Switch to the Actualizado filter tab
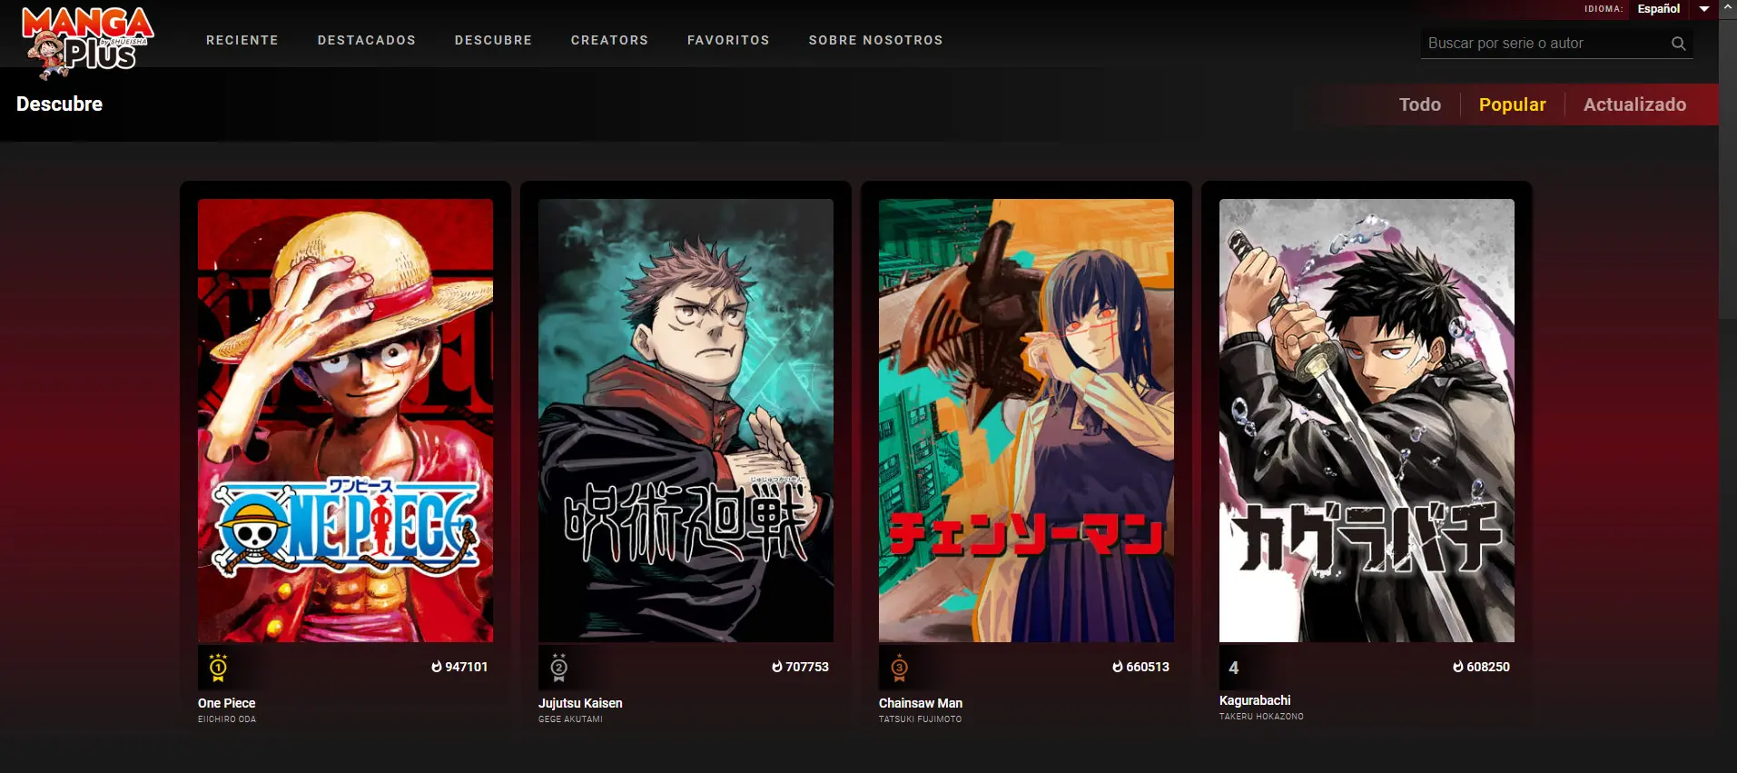 (x=1635, y=104)
